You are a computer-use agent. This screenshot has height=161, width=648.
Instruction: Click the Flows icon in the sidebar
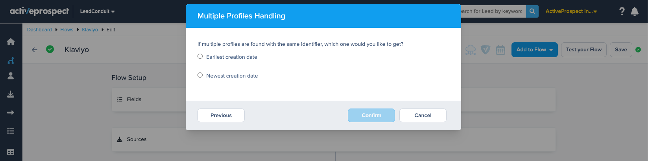click(11, 61)
